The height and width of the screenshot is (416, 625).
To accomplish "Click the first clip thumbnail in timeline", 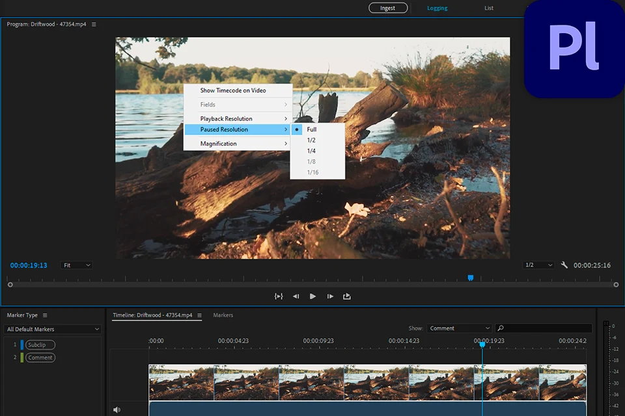I will (x=182, y=383).
